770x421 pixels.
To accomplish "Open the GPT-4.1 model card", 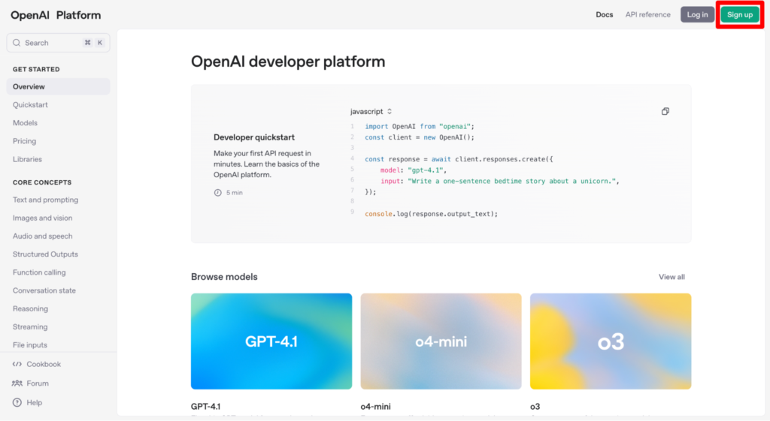I will click(271, 341).
